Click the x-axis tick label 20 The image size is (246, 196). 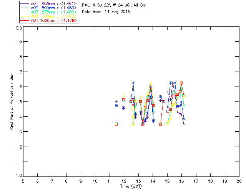click(x=239, y=181)
